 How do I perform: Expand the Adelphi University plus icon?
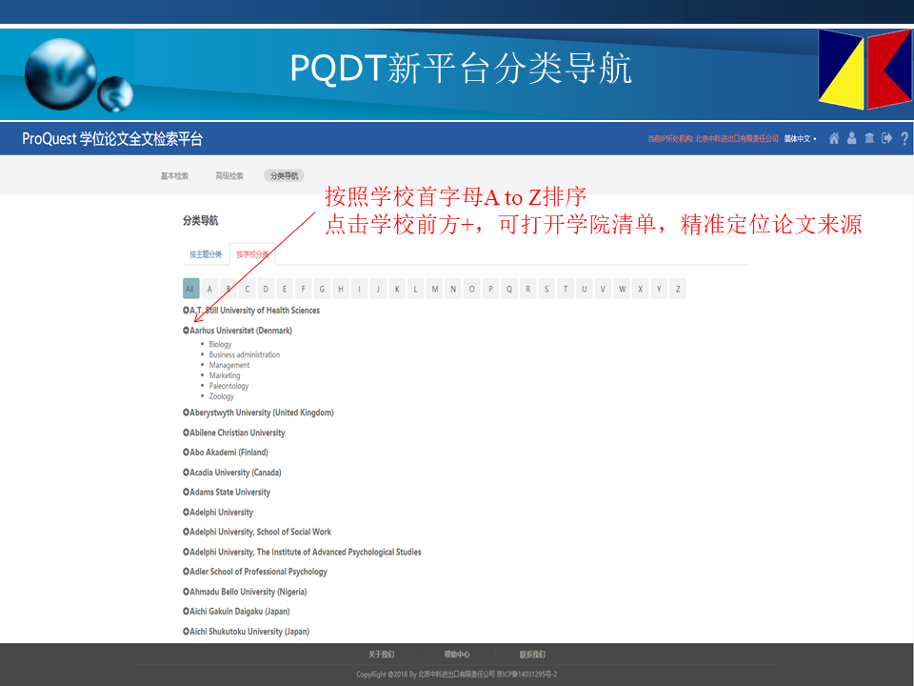click(186, 513)
